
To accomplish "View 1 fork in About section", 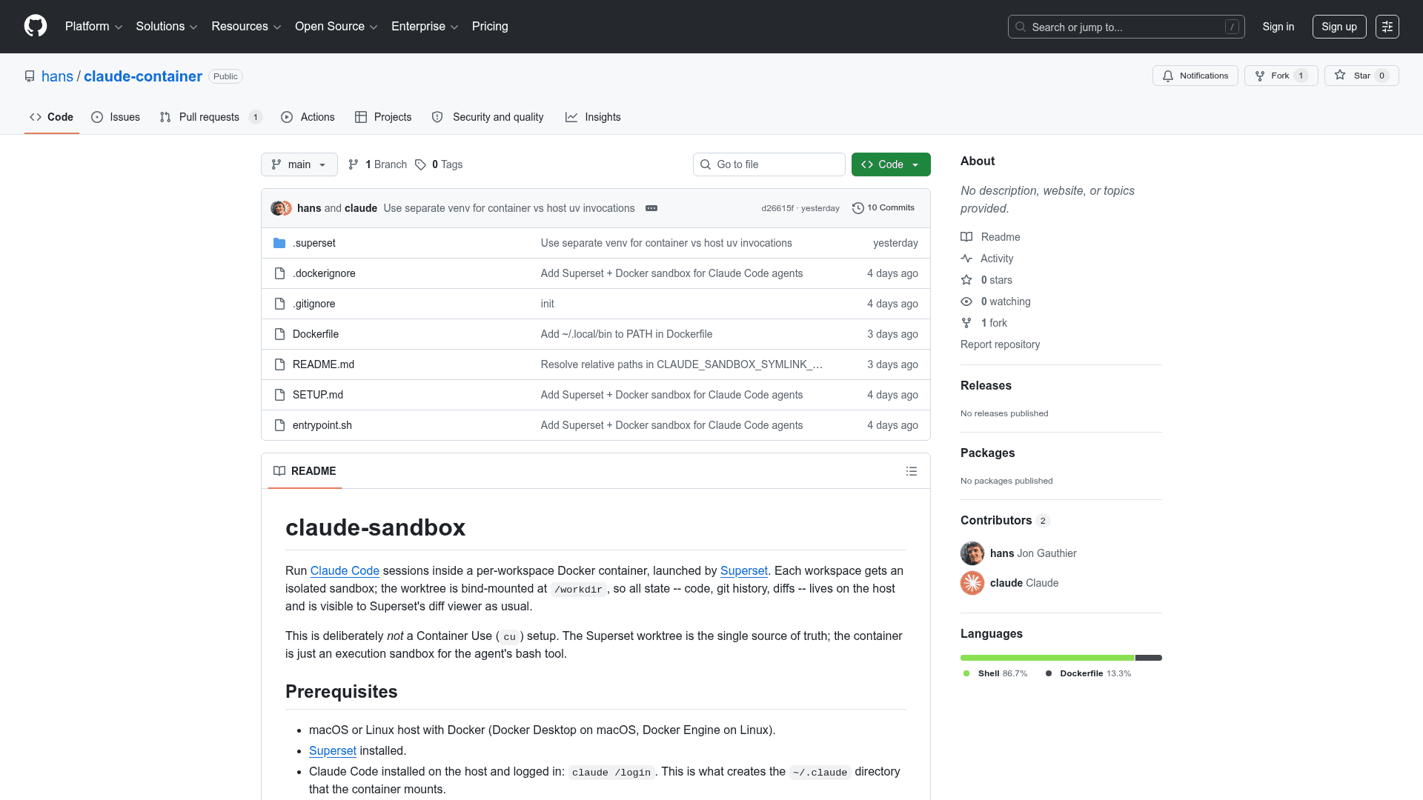I will coord(984,323).
